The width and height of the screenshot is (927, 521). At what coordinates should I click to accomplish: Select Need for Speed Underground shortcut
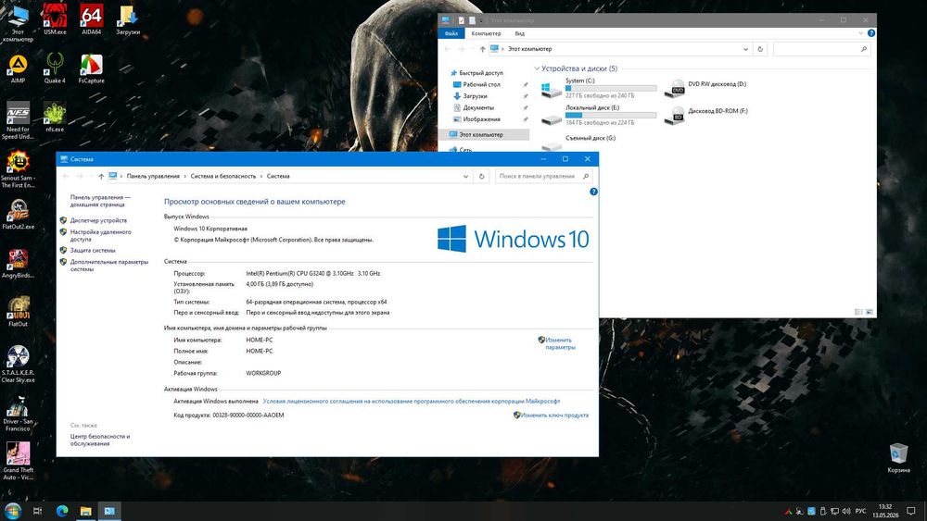click(18, 120)
